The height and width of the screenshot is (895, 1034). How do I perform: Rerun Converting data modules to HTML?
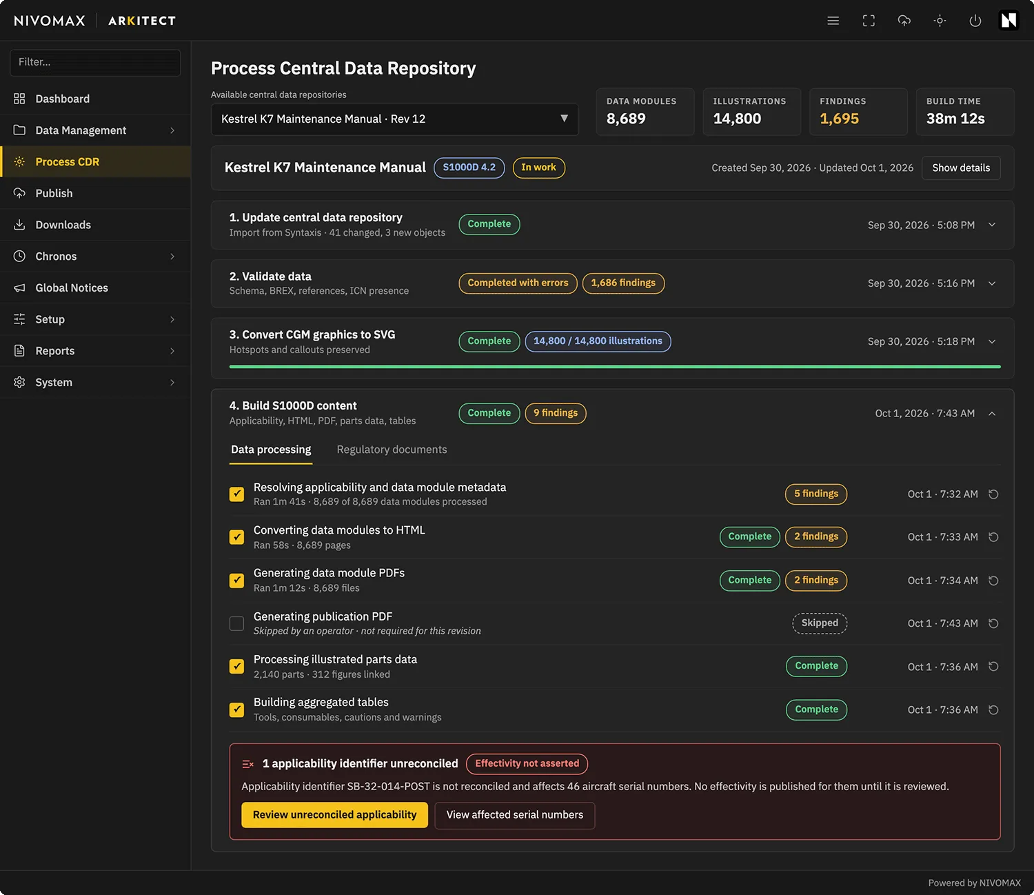[993, 537]
